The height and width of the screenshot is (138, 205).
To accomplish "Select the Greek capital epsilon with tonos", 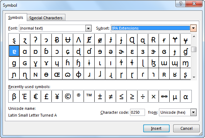I will coord(25,96).
